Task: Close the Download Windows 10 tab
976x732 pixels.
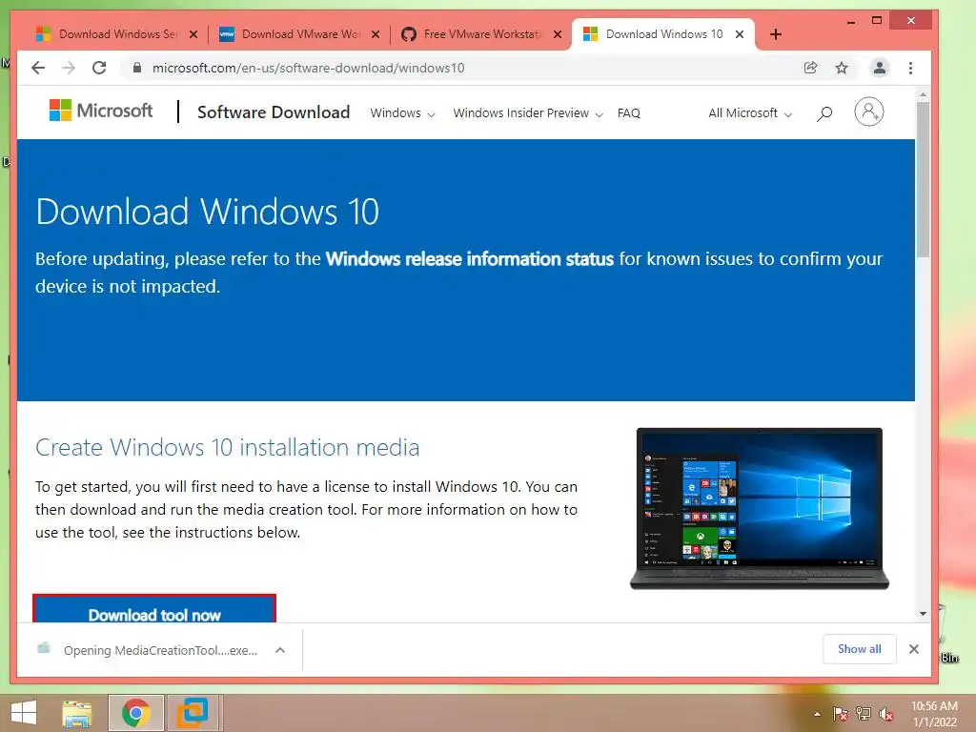Action: click(x=740, y=34)
